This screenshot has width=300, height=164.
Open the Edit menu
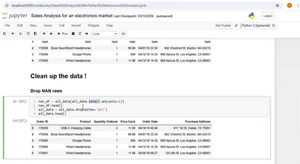point(20,25)
